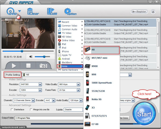Open the video Encoder H264 dropdown
161x129 pixels.
(40, 90)
